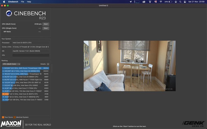Open the Apple menu
Screen dimensions: 207x129
(4, 2)
